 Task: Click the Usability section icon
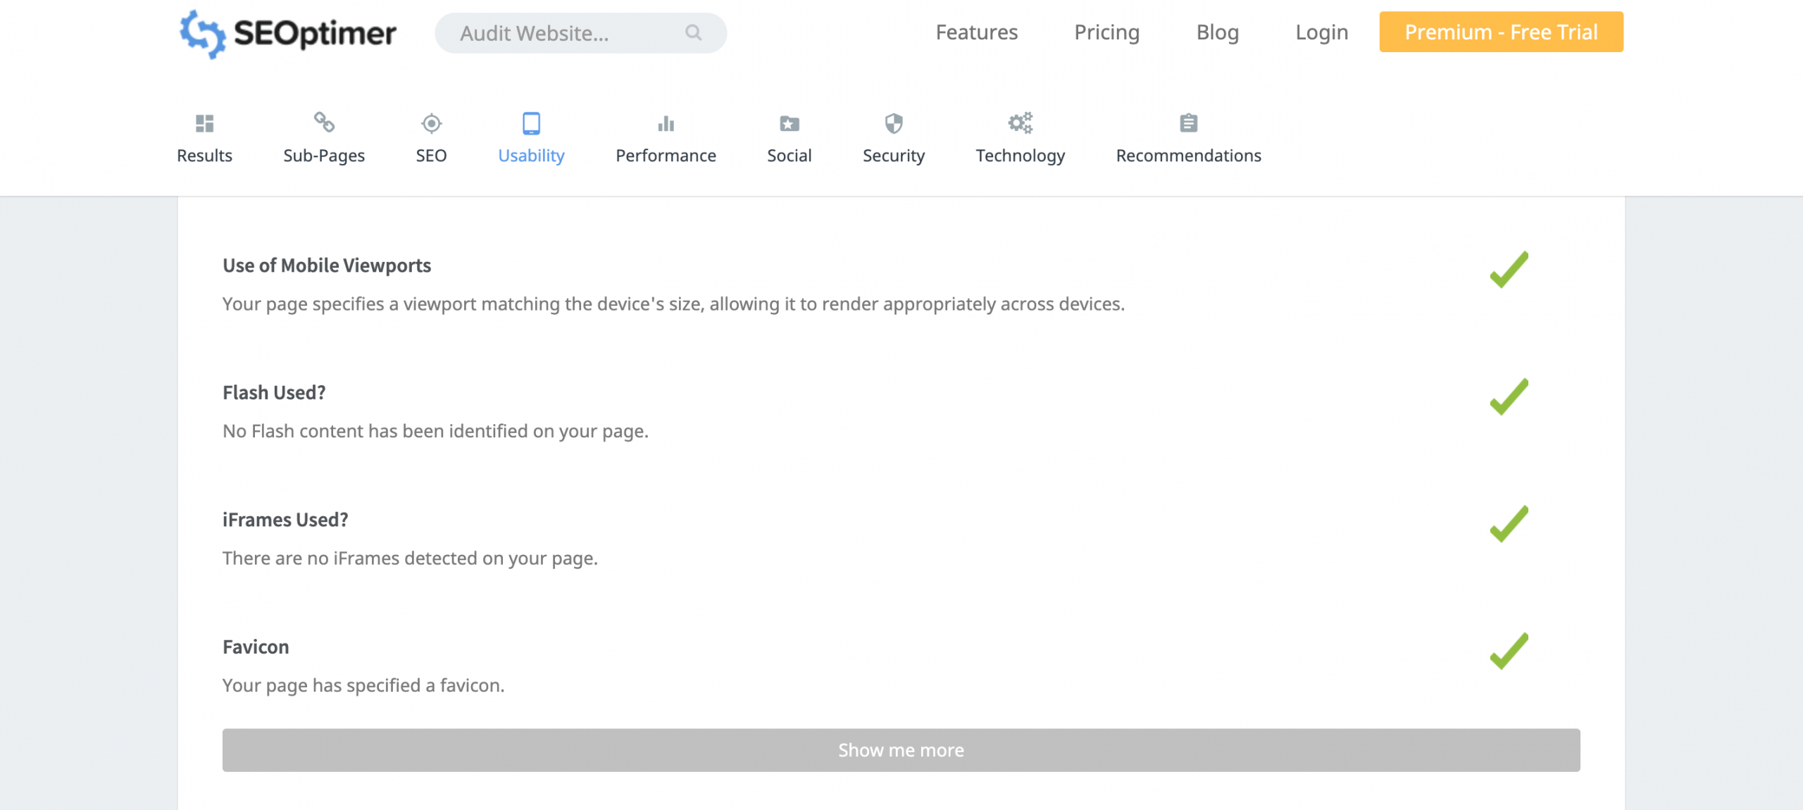[530, 123]
